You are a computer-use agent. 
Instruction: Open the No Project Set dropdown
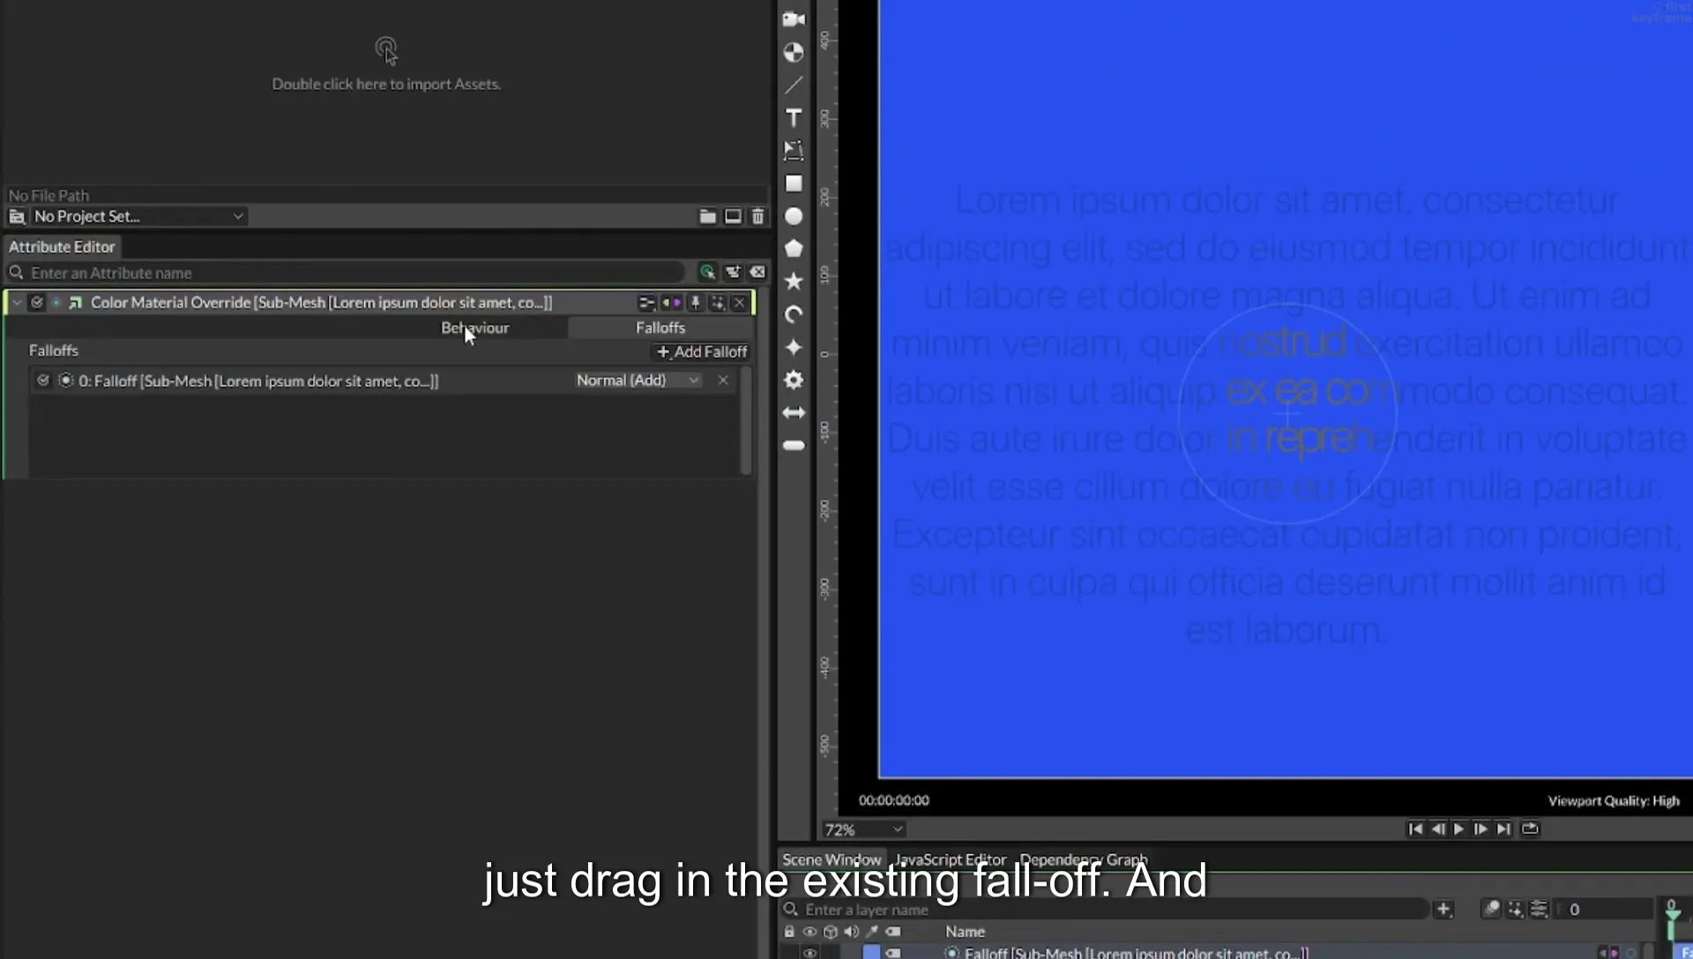[138, 217]
